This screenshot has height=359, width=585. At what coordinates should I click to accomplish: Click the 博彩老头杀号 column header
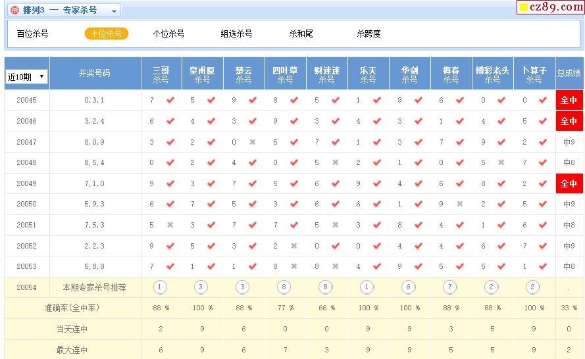(492, 74)
